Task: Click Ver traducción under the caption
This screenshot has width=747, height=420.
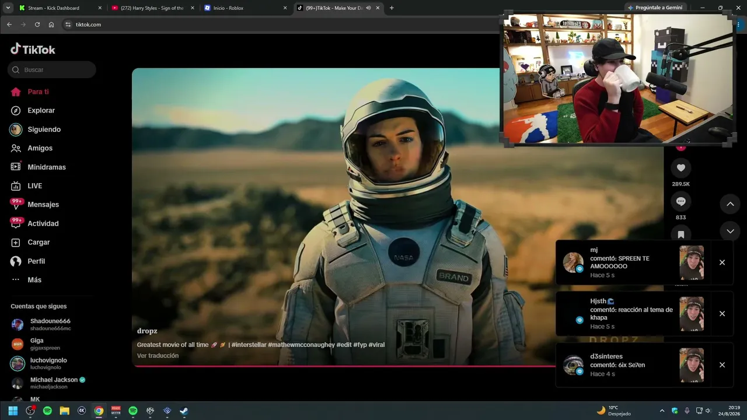Action: tap(158, 356)
